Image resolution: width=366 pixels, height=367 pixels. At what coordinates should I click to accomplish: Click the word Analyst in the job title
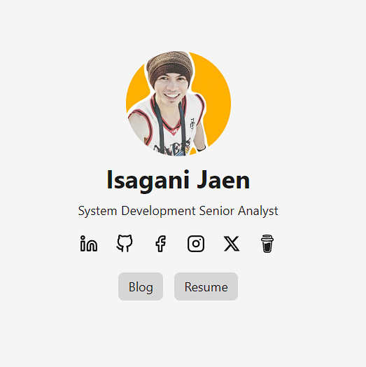tap(258, 211)
